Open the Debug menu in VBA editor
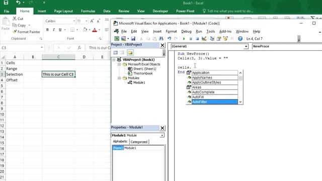The height and width of the screenshot is (181, 322). pos(186,31)
